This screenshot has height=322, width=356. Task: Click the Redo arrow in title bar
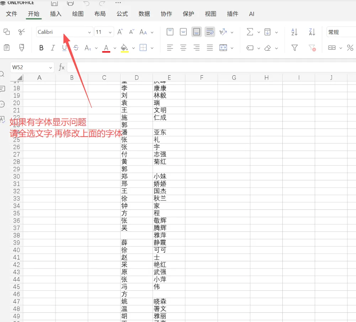pyautogui.click(x=102, y=3)
